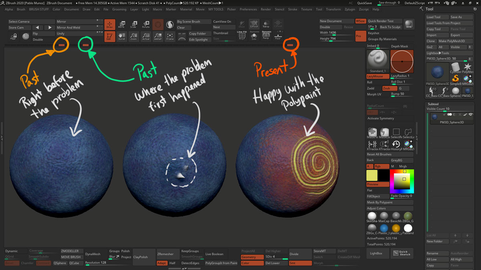Toggle LazyMouse on or off
Image resolution: width=481 pixels, height=270 pixels.
[x=378, y=76]
